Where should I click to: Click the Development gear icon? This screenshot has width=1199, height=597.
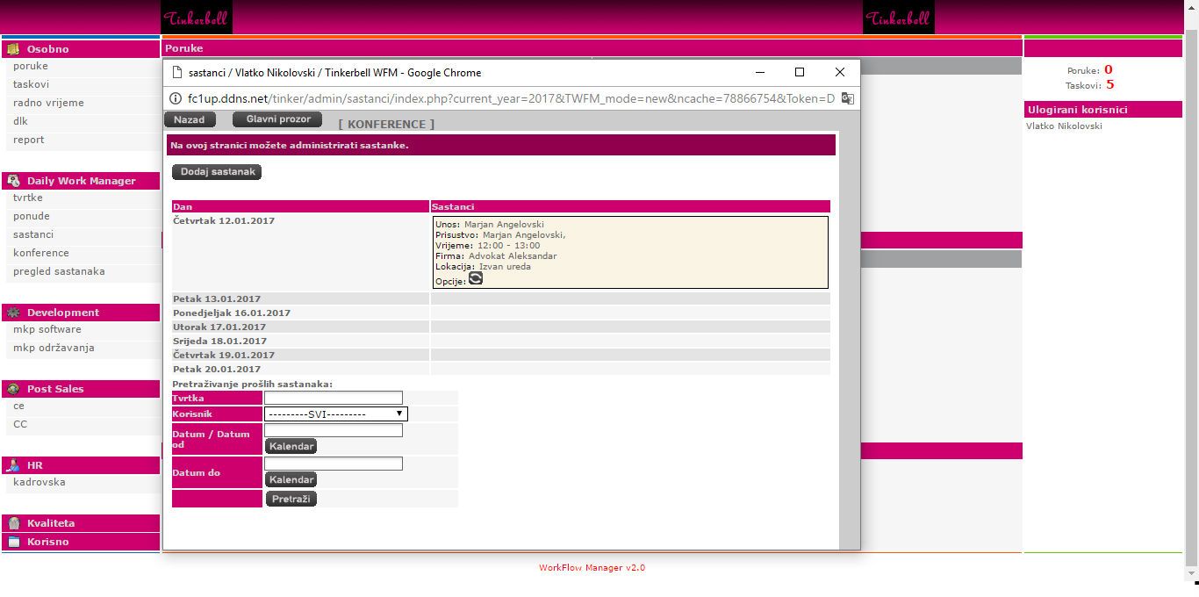click(13, 313)
